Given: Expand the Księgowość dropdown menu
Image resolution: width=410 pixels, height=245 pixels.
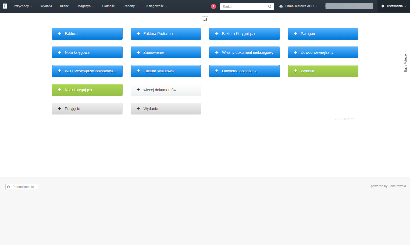Looking at the screenshot, I should [157, 6].
